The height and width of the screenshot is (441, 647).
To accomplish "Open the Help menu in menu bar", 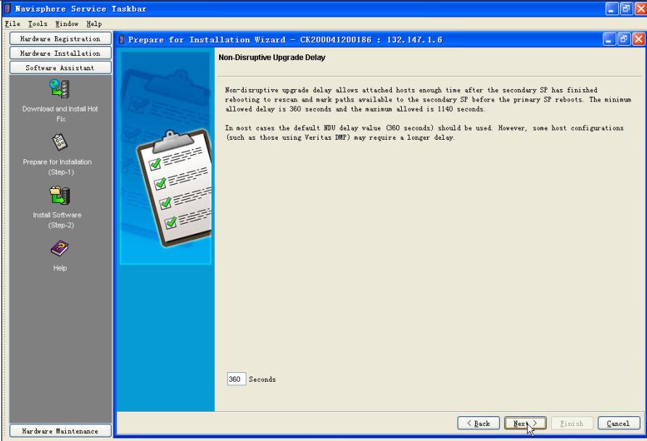I will (x=94, y=24).
